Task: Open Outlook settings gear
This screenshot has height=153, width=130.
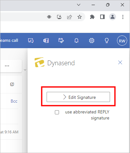Action: [92, 41]
